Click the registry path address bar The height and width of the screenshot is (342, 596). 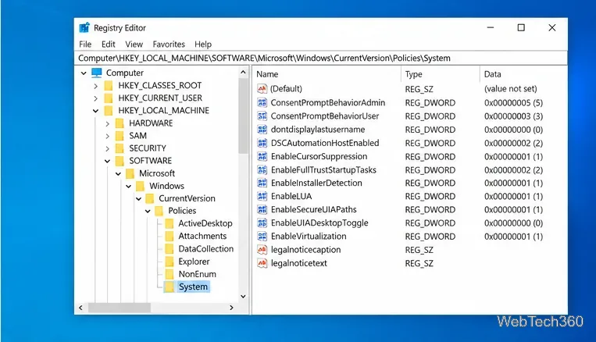[x=321, y=58]
